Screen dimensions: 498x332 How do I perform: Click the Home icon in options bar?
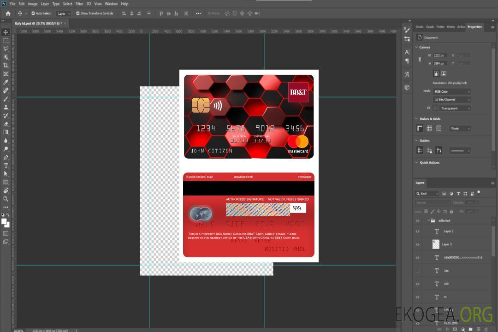[x=8, y=13]
